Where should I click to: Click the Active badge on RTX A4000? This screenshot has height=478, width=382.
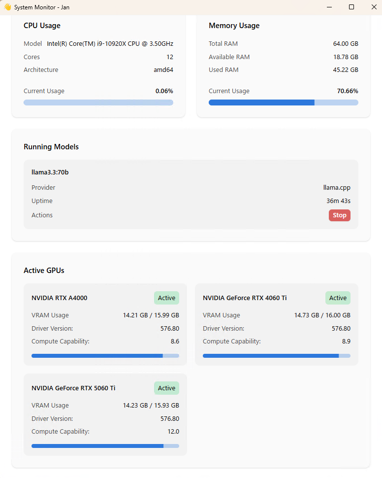(x=166, y=298)
